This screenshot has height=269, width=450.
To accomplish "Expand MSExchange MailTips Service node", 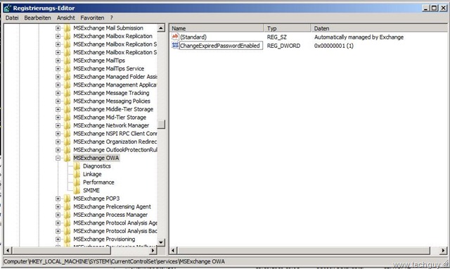I will click(x=58, y=69).
